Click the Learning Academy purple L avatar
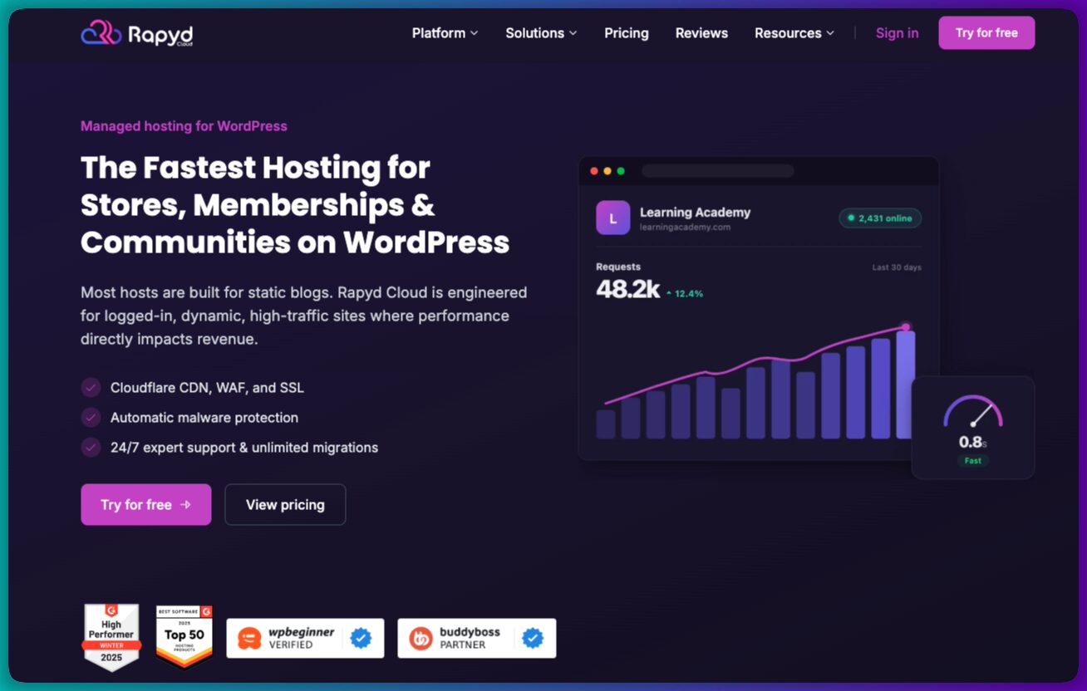This screenshot has width=1087, height=691. tap(613, 218)
